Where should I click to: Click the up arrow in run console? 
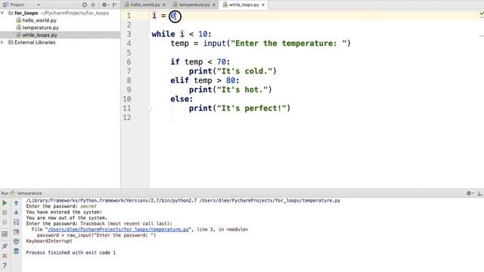[x=16, y=203]
